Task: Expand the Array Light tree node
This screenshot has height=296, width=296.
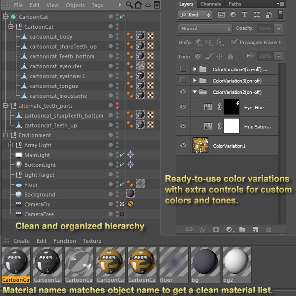Action: point(11,145)
